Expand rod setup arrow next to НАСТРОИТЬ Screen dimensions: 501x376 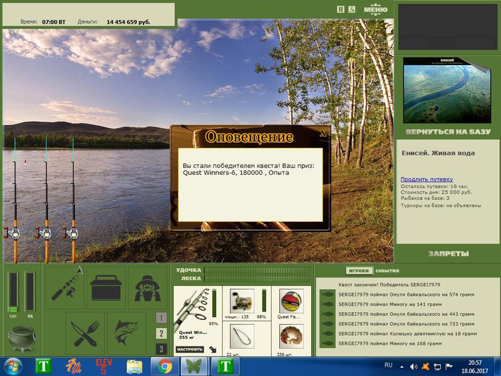pos(213,350)
